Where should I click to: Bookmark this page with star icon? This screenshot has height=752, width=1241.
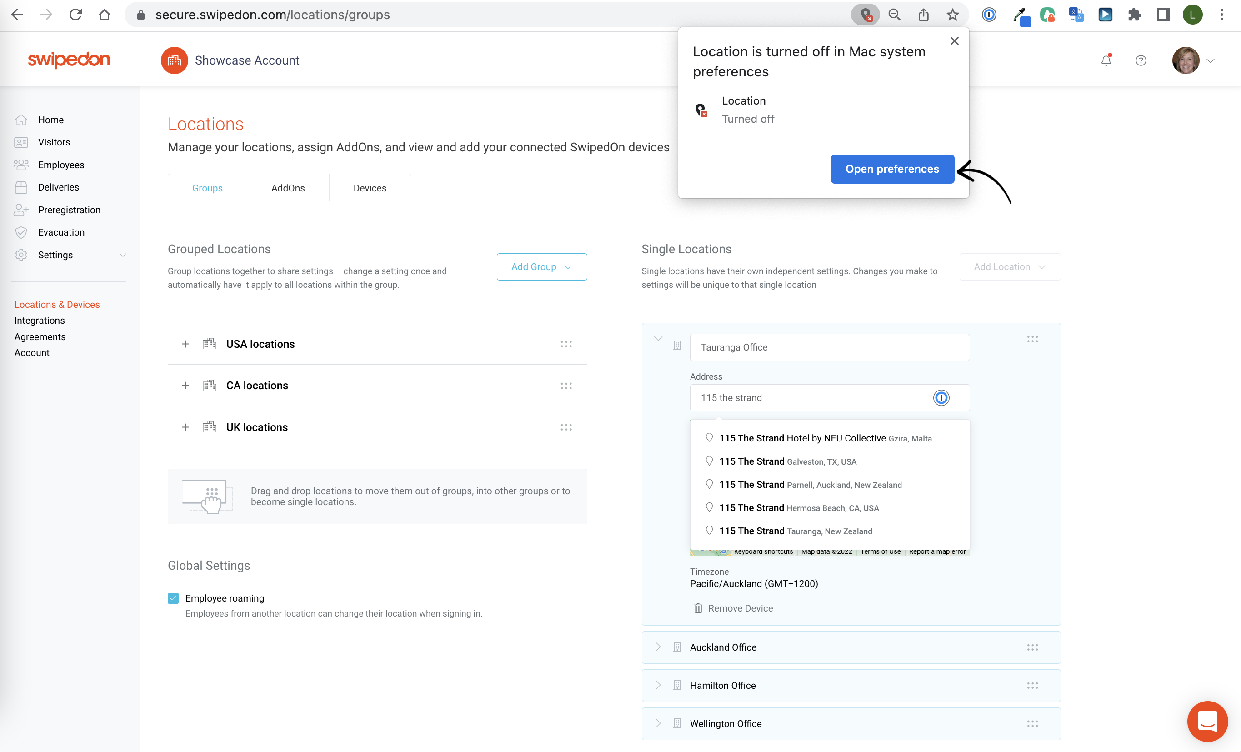952,15
